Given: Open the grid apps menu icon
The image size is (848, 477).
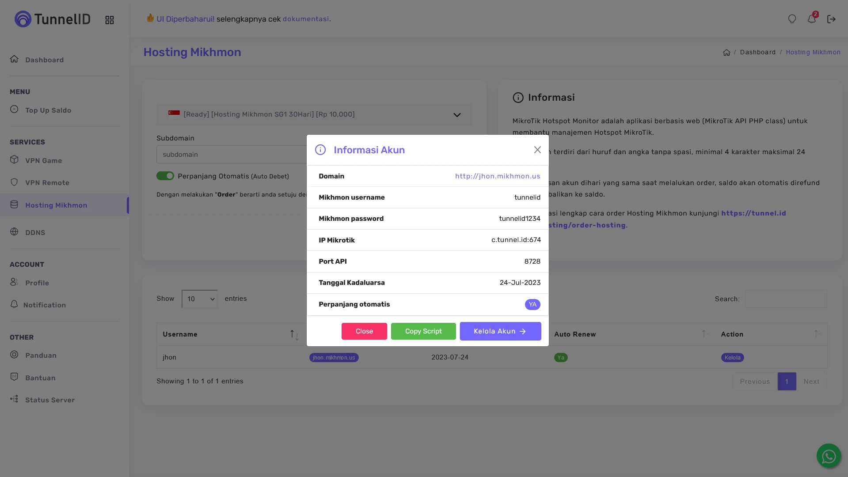Looking at the screenshot, I should point(110,20).
